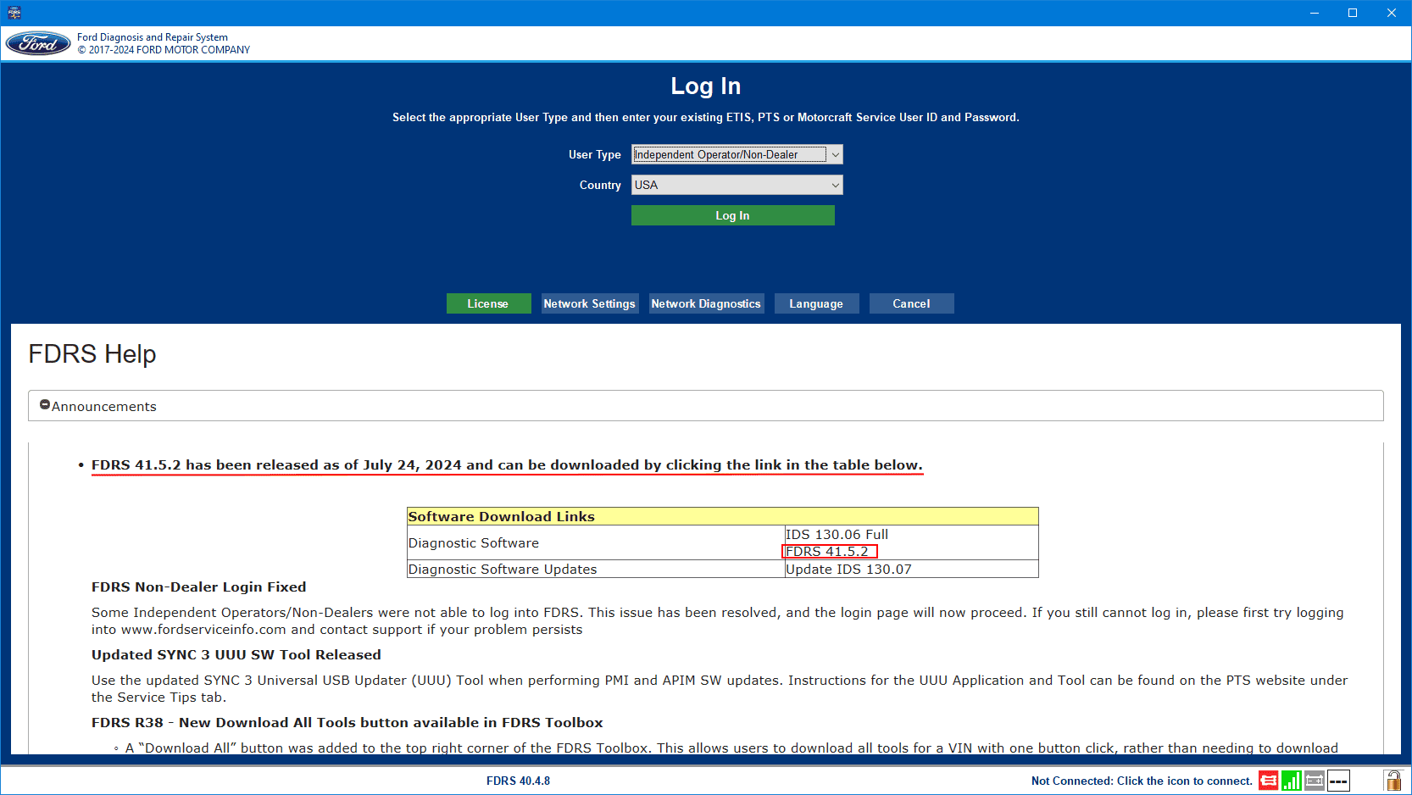
Task: Collapse the Announcements section
Action: click(45, 405)
